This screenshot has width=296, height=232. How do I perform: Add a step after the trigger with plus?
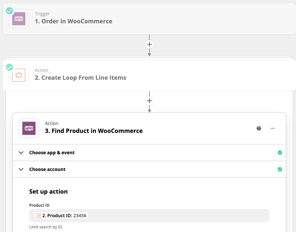[x=149, y=44]
